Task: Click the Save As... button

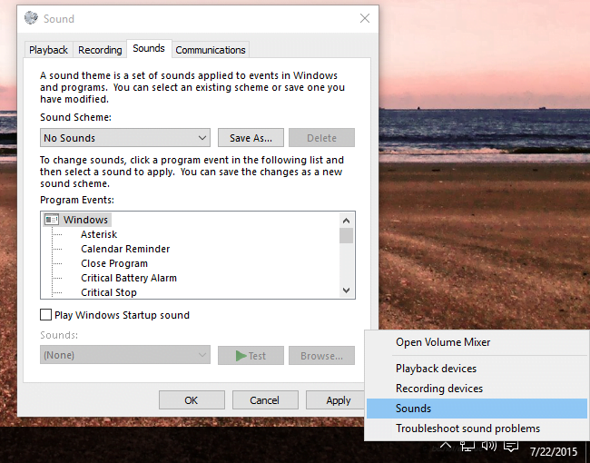Action: click(x=251, y=138)
